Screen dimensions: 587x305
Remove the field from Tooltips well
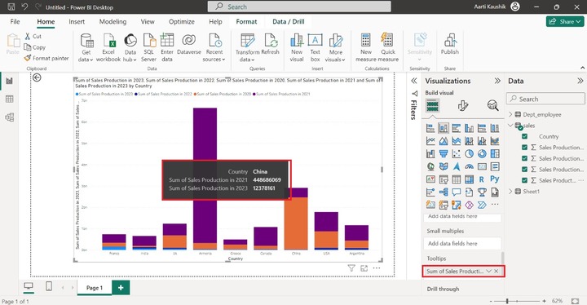pyautogui.click(x=497, y=271)
